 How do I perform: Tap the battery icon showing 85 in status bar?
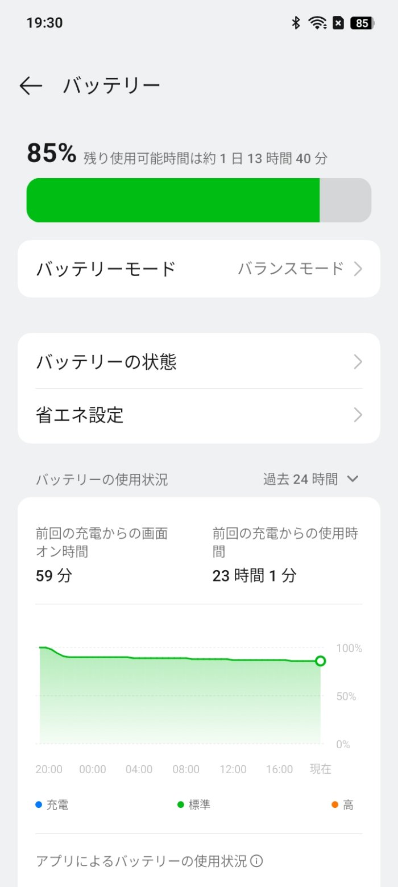pyautogui.click(x=360, y=23)
